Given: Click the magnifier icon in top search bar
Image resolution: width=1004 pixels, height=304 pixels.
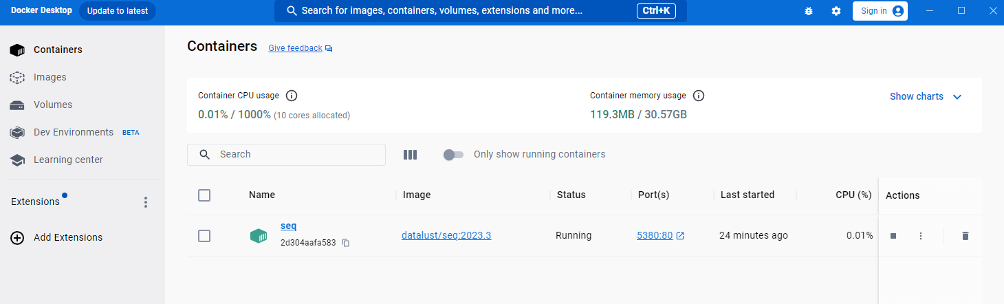Looking at the screenshot, I should coord(292,11).
